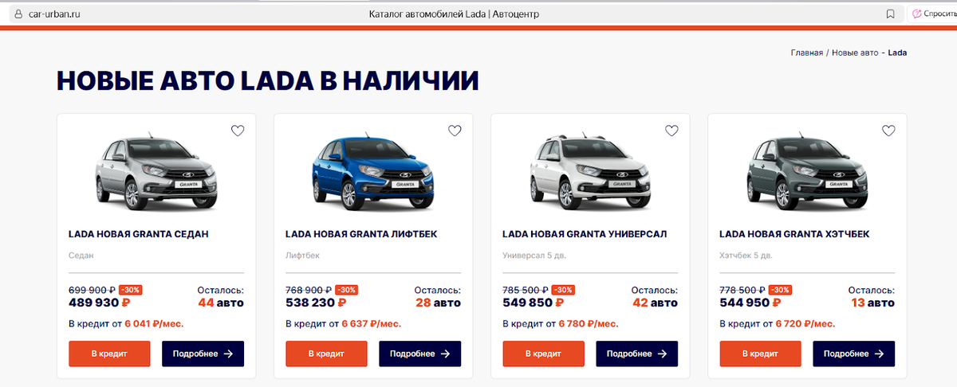Open LADA НОВАЯ GRANTA СЕДАН title
Viewport: 957px width, 387px height.
(139, 234)
